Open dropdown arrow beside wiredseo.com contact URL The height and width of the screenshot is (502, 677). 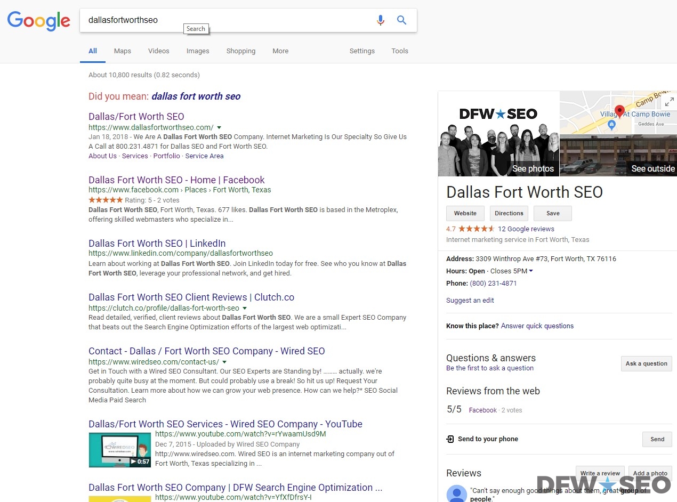click(224, 362)
